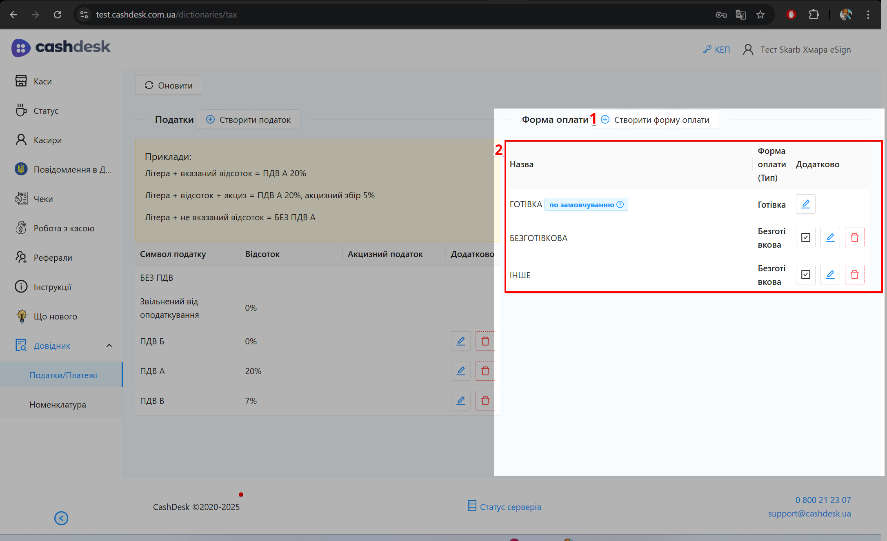Set БЕЗГОТІВКОВА as default via checkbox
887x541 pixels.
[805, 237]
